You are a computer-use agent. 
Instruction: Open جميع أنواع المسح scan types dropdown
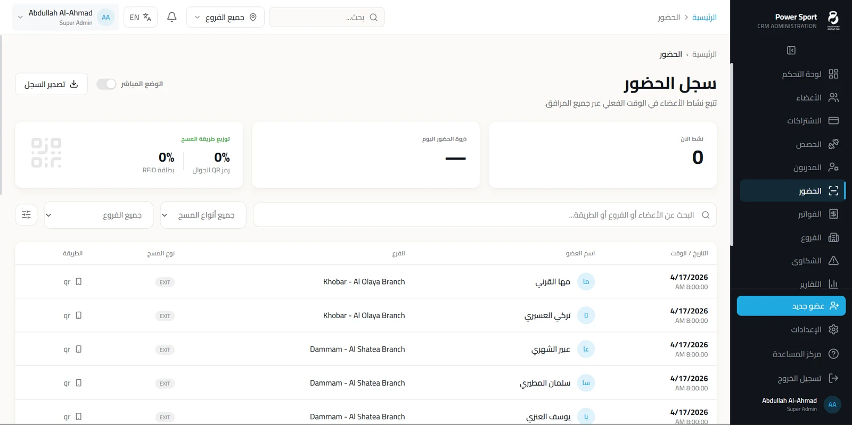tap(203, 215)
